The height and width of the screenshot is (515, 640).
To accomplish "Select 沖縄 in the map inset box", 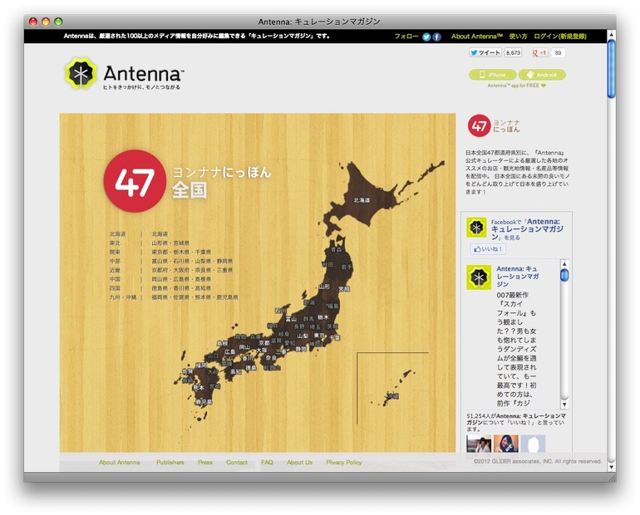I will (x=392, y=396).
